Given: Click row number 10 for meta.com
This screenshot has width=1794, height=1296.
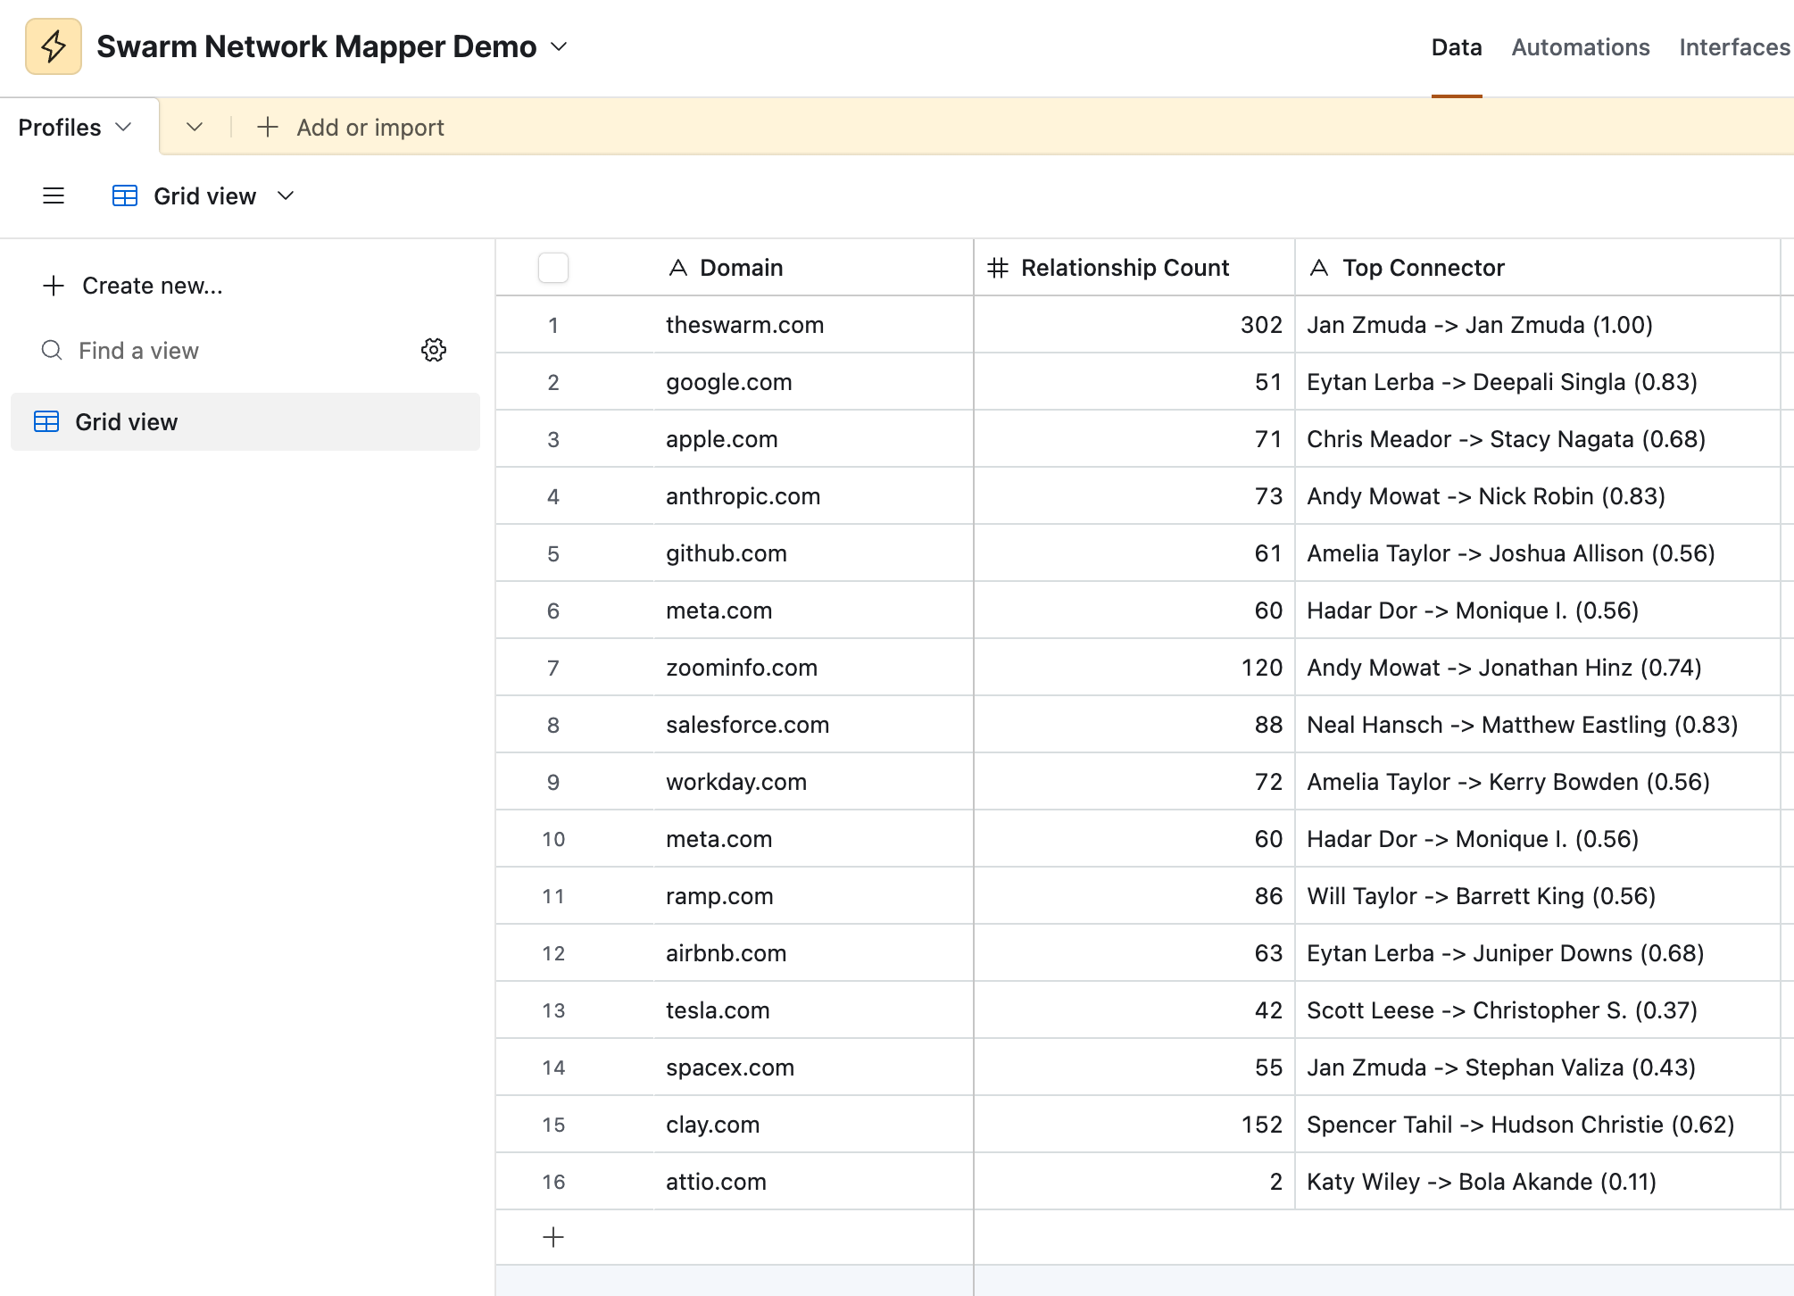Looking at the screenshot, I should click(x=553, y=839).
